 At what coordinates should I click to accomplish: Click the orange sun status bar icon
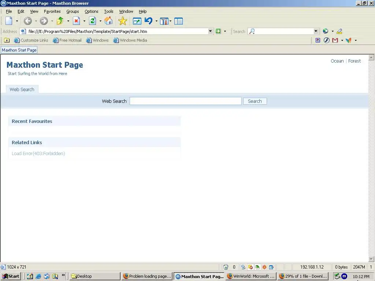(x=264, y=267)
